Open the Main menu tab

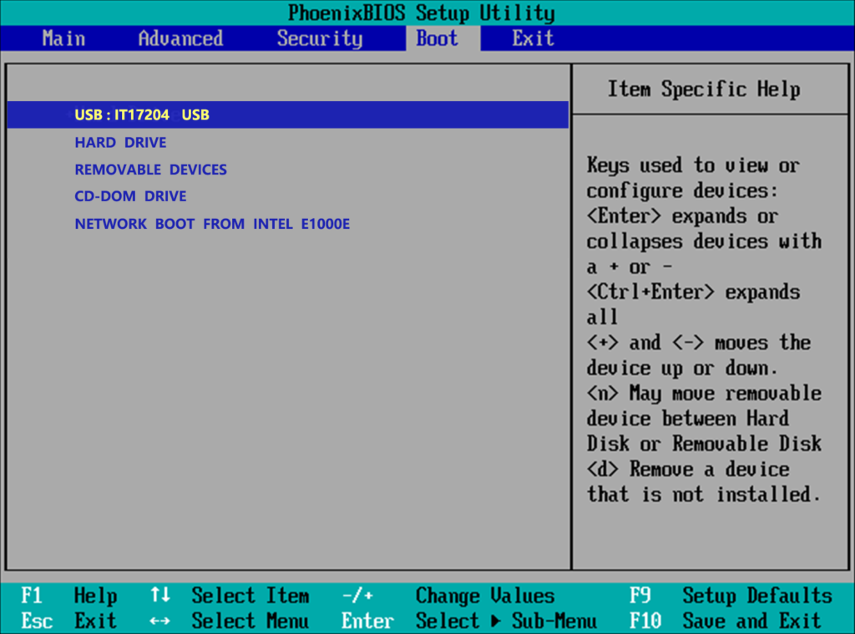63,38
